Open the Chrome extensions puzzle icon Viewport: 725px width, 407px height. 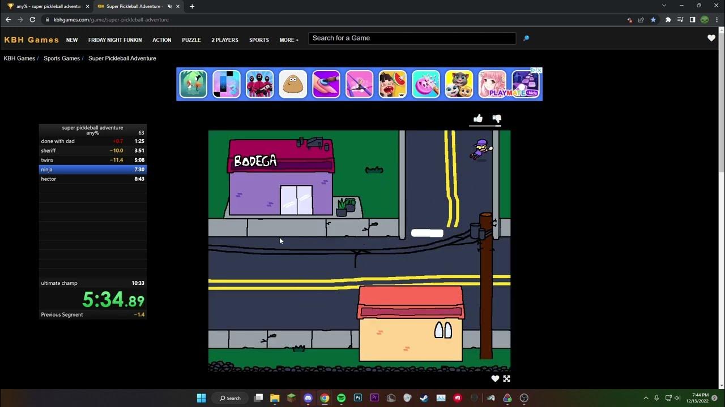[x=668, y=19]
